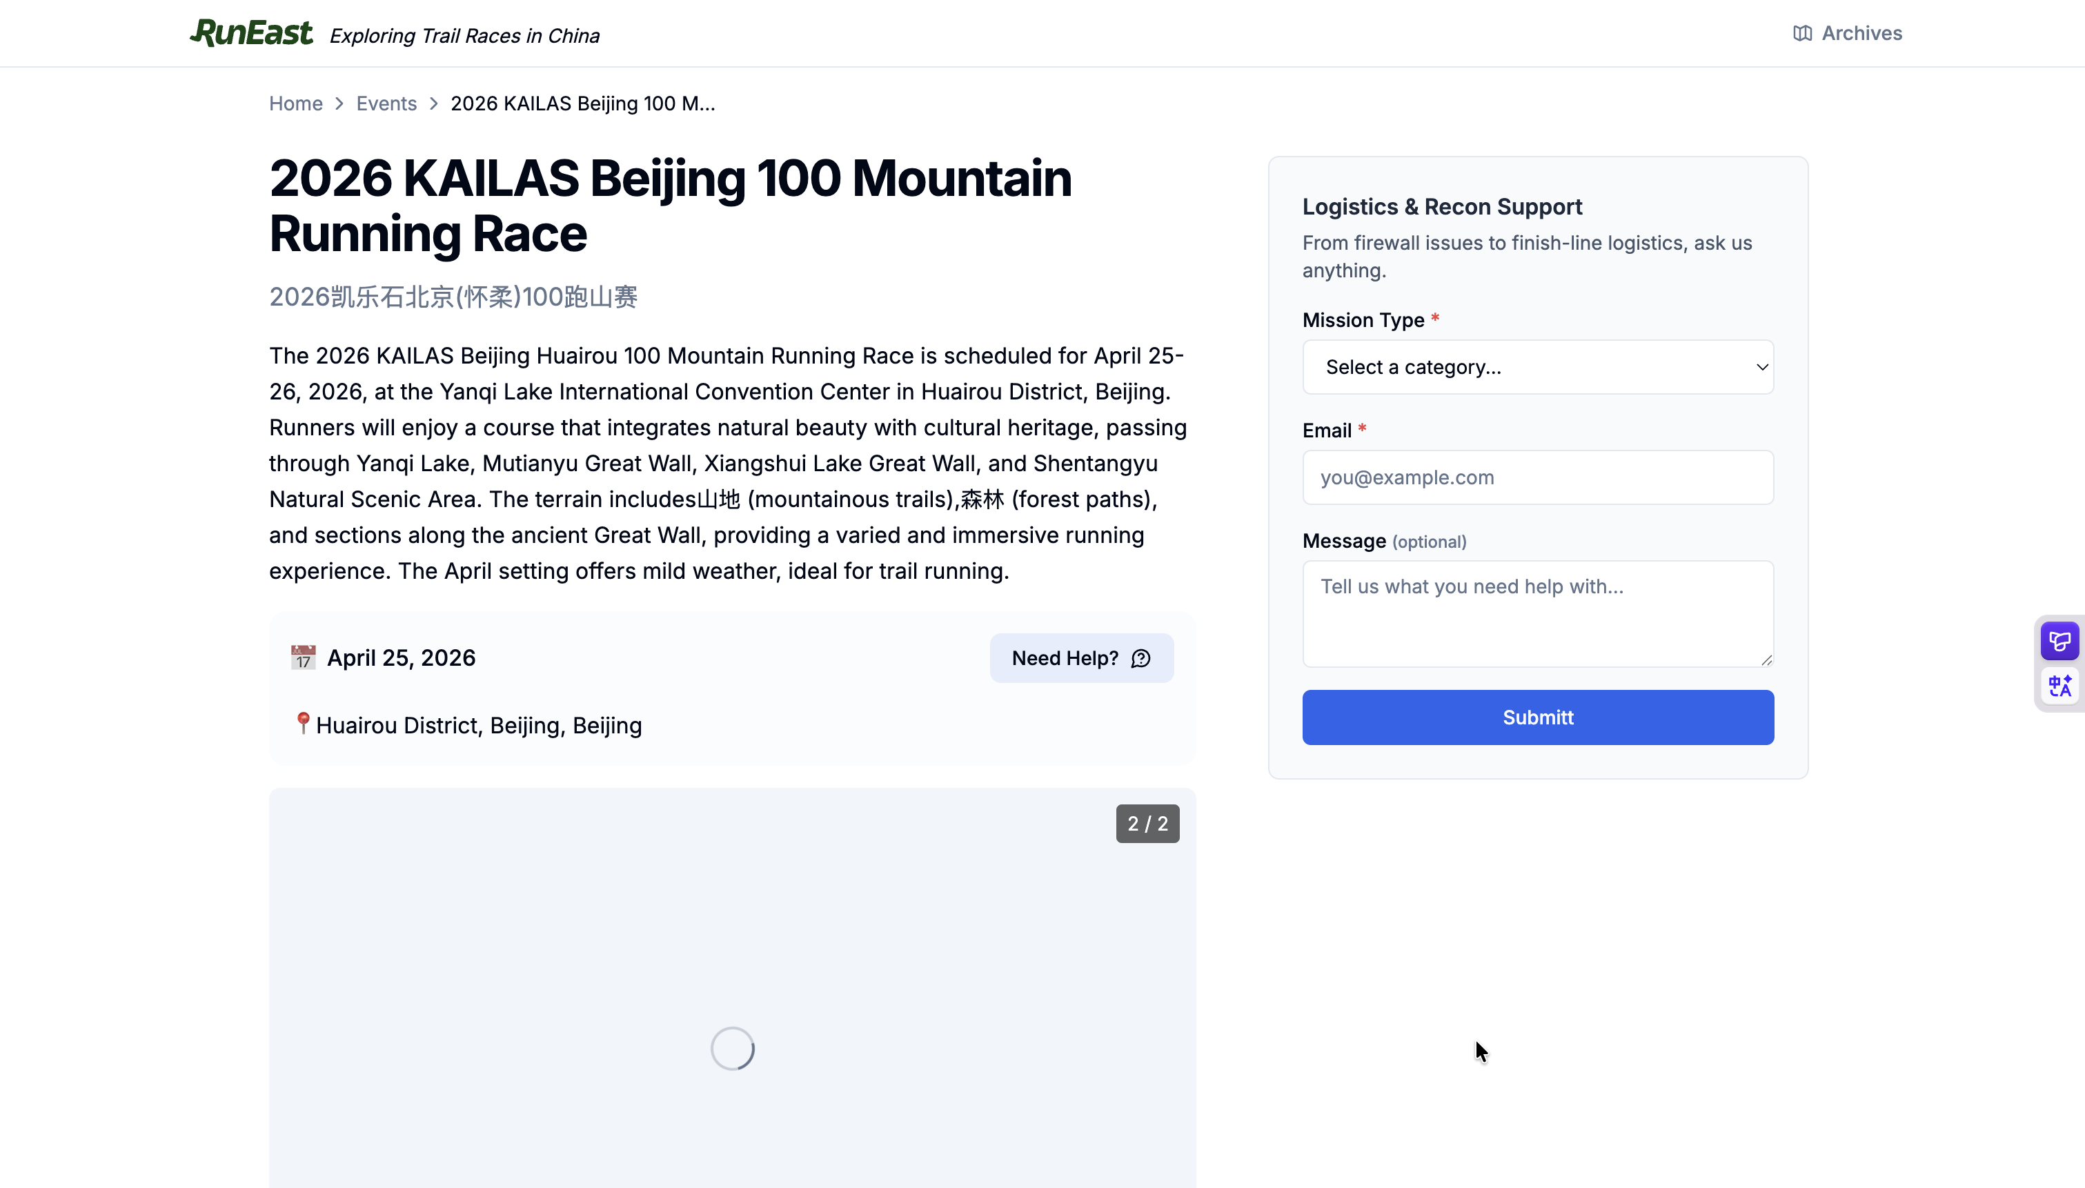
Task: Click the Need Help? button
Action: coord(1080,657)
